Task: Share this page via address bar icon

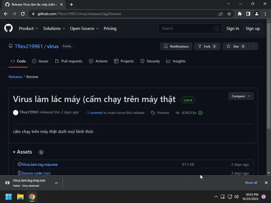Action: point(221,14)
